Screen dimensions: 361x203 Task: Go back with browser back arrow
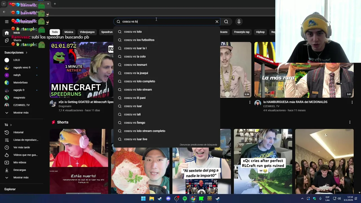4,12
